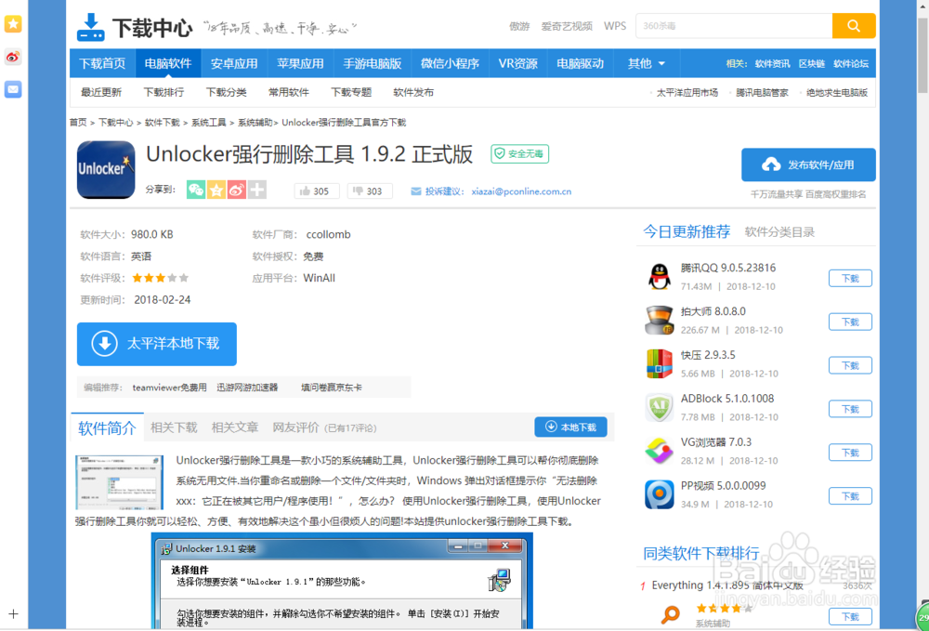The image size is (929, 631).
Task: Select the 电脑软件 nav tab
Action: coord(168,63)
